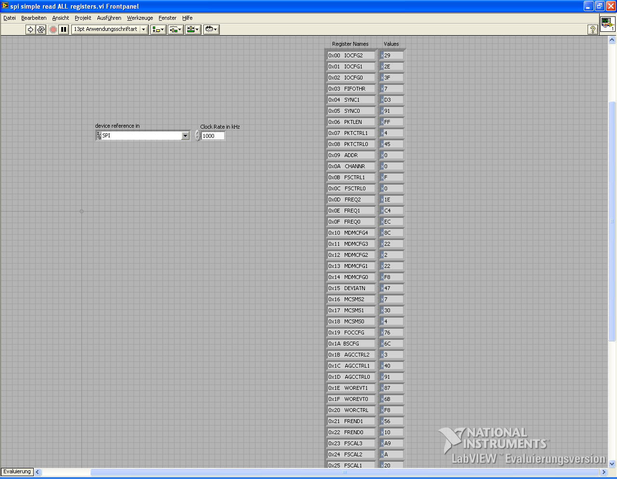Click the value D3 for SYNC1
This screenshot has width=617, height=479.
[x=393, y=100]
